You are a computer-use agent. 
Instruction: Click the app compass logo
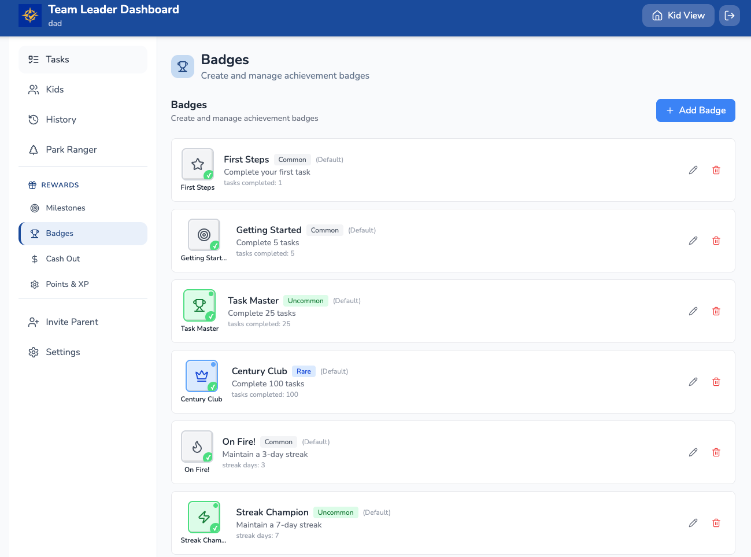click(30, 16)
